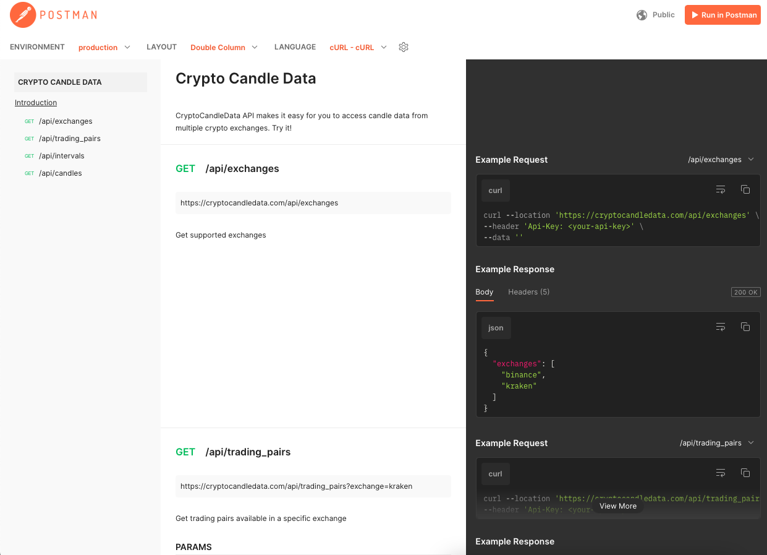The width and height of the screenshot is (767, 555).
Task: Click the GET /api/exchanges heading
Action: pyautogui.click(x=227, y=168)
